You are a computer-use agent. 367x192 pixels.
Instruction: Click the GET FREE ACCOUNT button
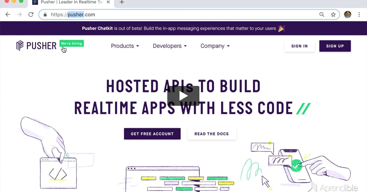coord(152,134)
